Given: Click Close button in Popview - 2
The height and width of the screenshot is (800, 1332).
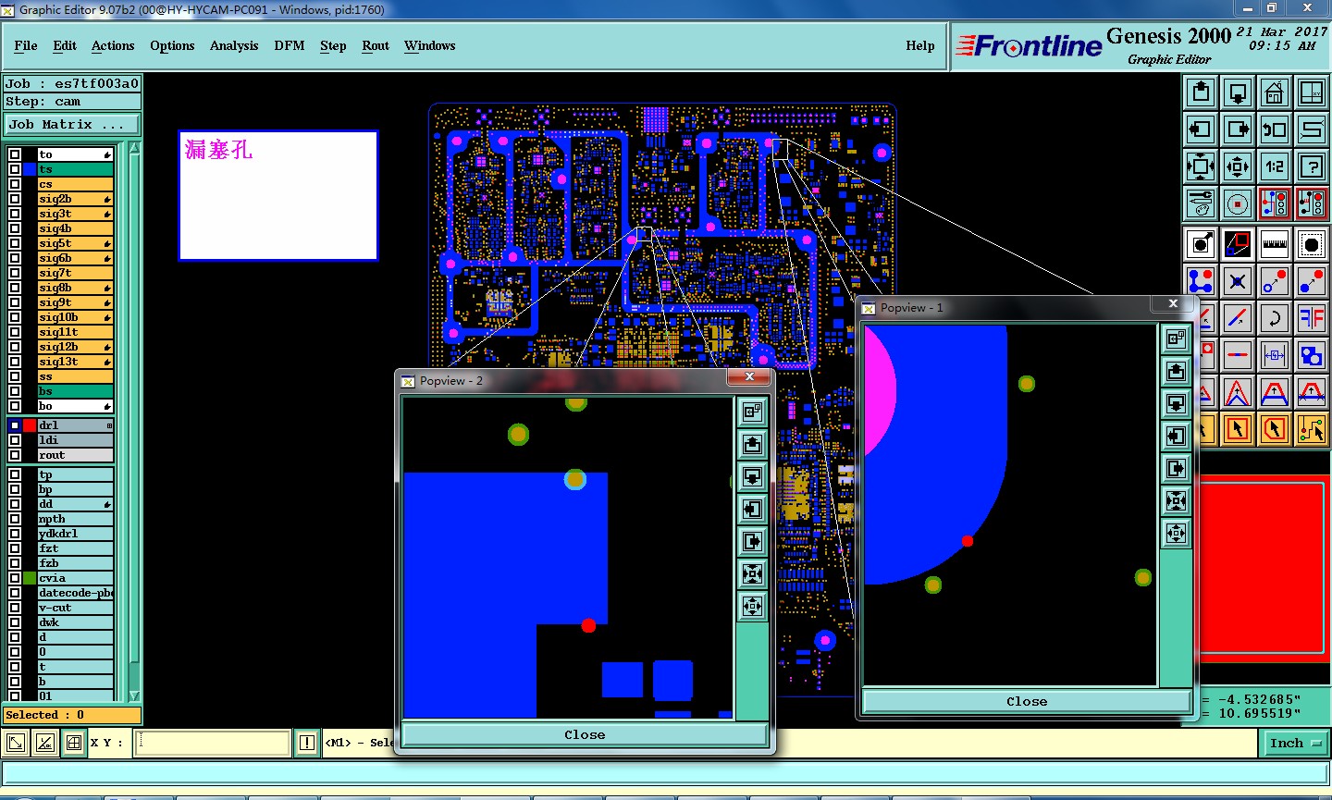Looking at the screenshot, I should (585, 735).
